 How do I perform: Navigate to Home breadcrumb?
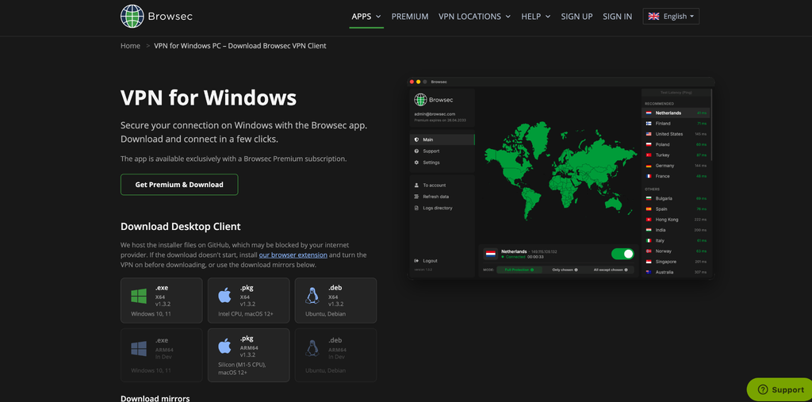[x=131, y=45]
